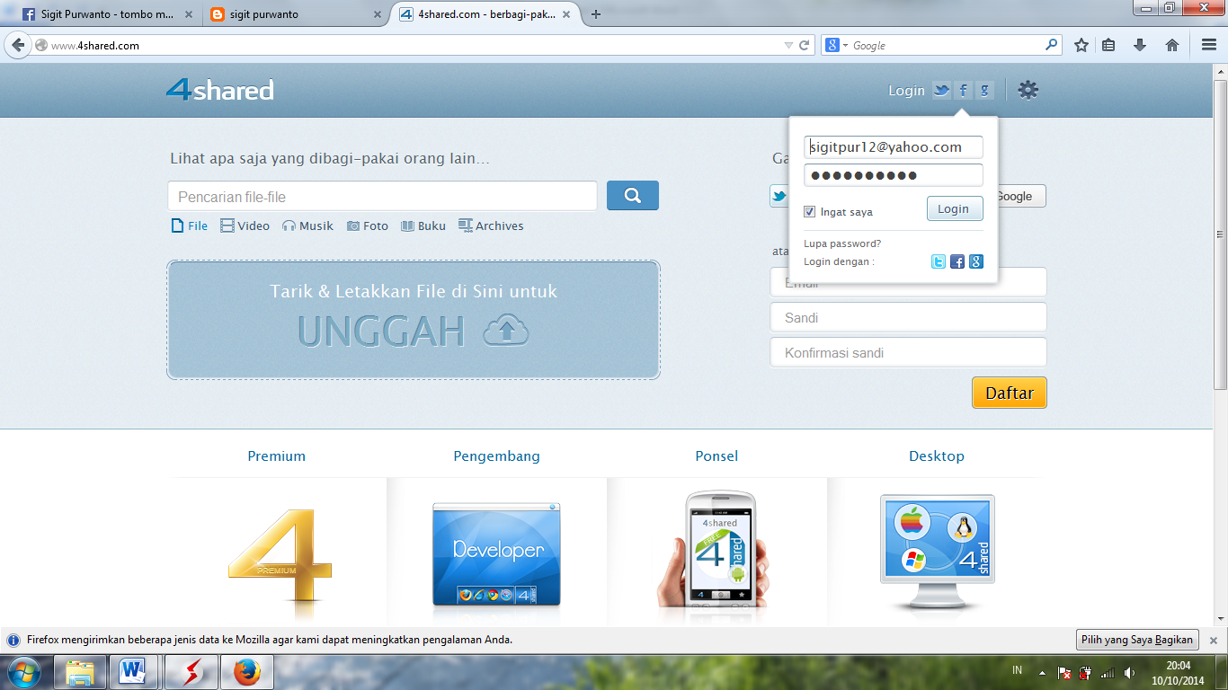Click the Konfirmasi sandi field
The image size is (1228, 690).
(908, 352)
